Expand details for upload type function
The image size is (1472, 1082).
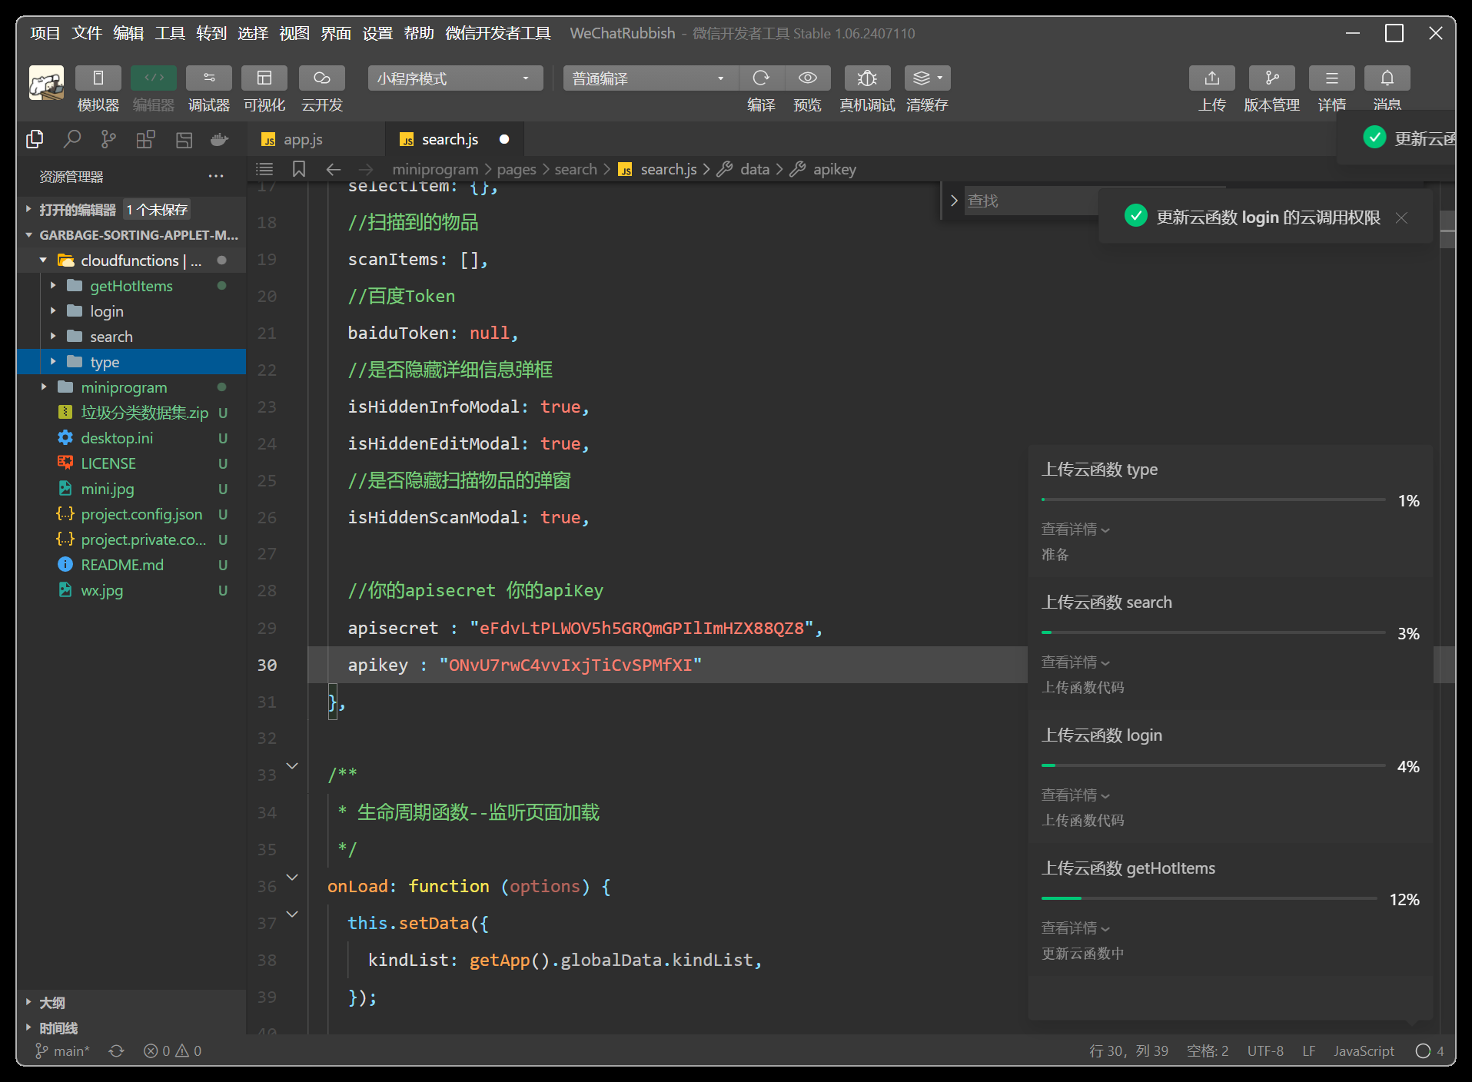(x=1075, y=529)
